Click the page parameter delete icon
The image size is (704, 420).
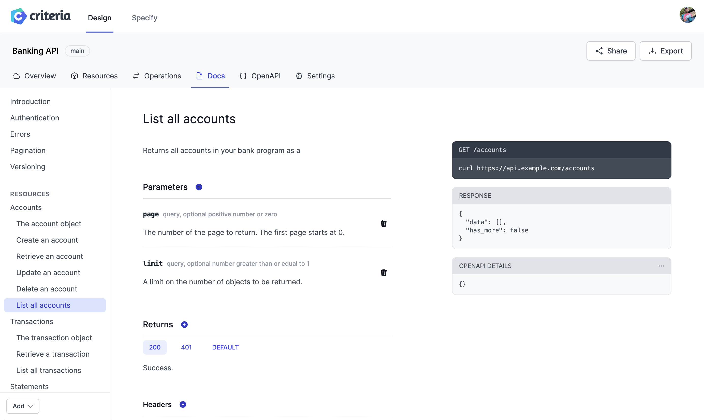(x=384, y=222)
